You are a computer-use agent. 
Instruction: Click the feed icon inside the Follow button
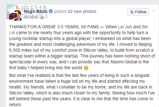click(x=131, y=12)
